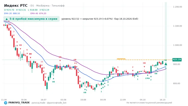188x106 pixels.
Task: Select the chart title Индекс РТС
Action: 16,6
